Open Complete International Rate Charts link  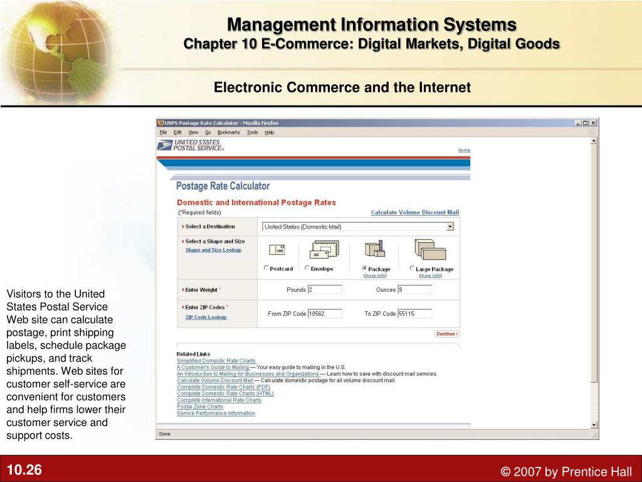pyautogui.click(x=219, y=400)
